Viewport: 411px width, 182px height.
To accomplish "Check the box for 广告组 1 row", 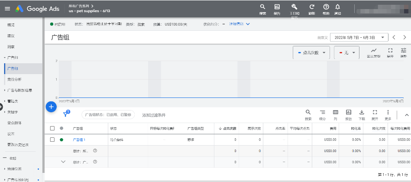I will [52, 140].
